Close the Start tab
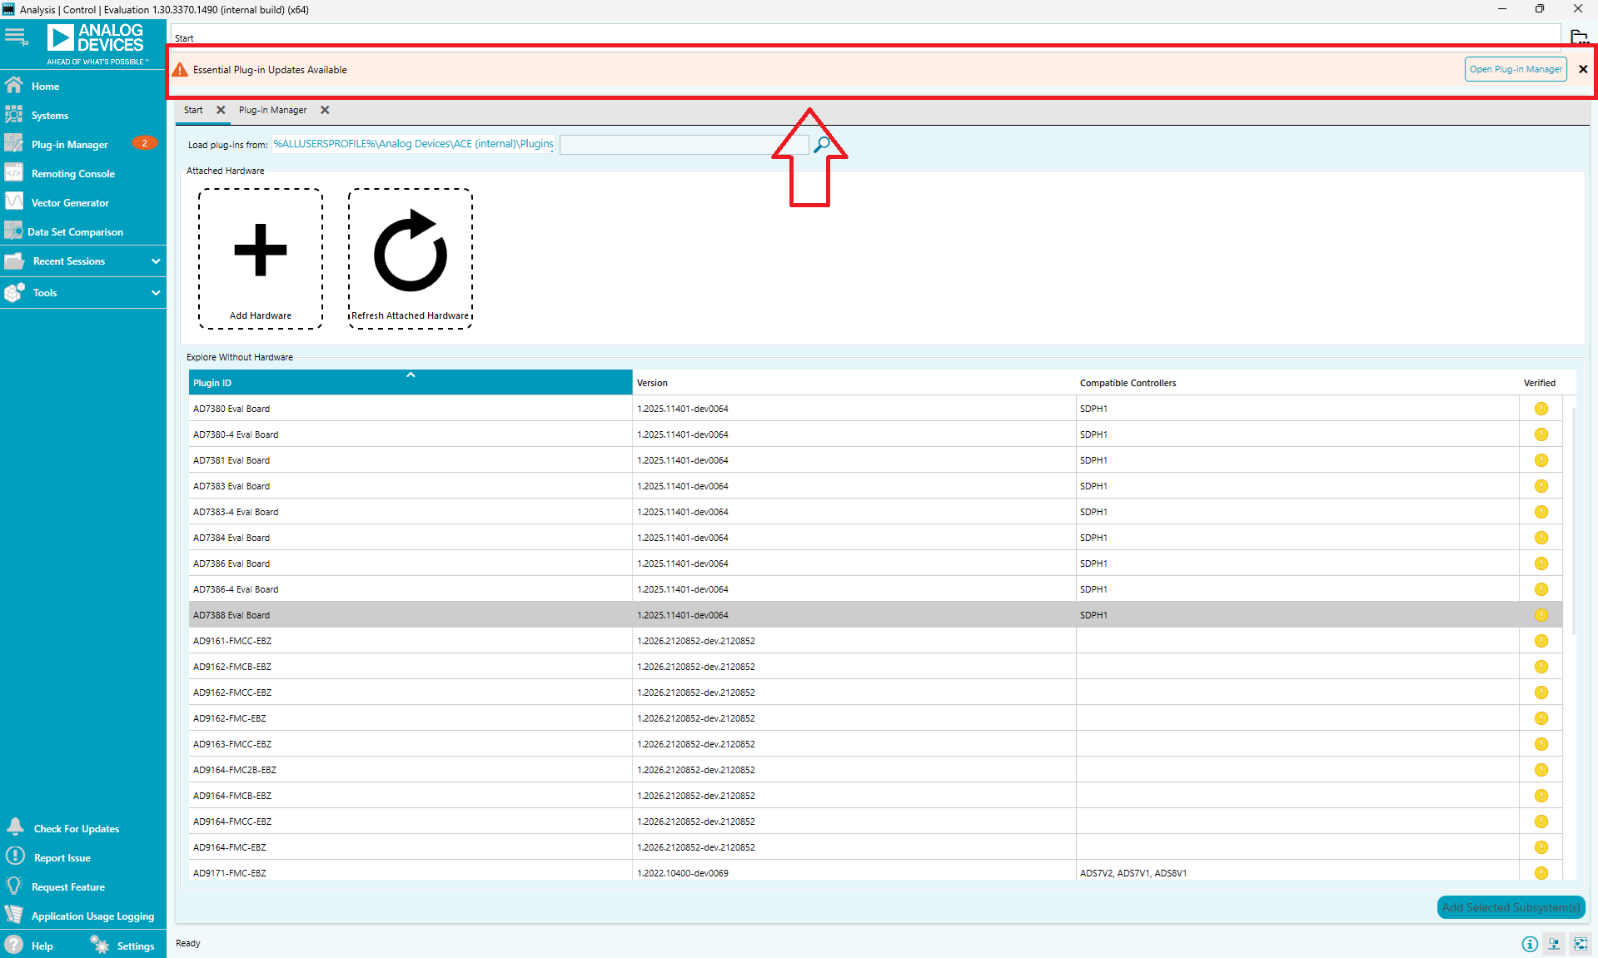 (221, 110)
